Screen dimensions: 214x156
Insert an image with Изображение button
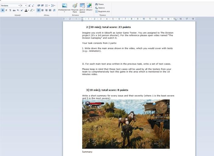click(64, 7)
